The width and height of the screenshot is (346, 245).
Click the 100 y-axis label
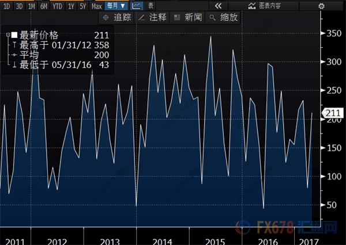[334, 177]
